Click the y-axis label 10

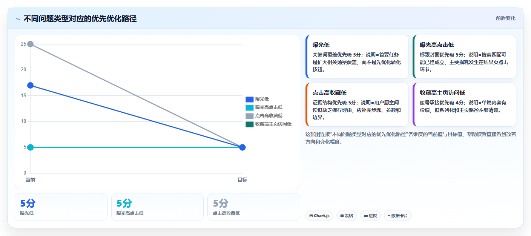23,121
